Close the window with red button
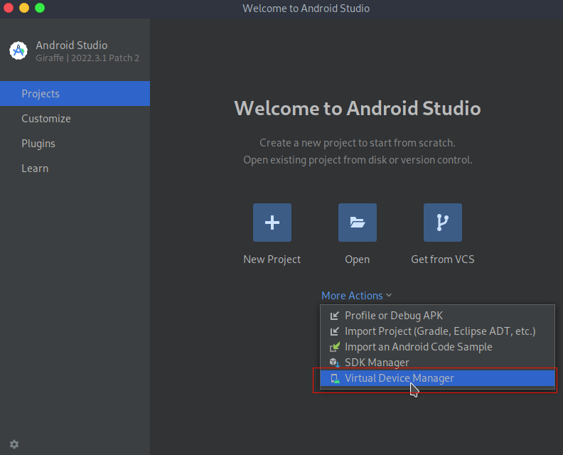This screenshot has height=455, width=563. click(x=9, y=8)
